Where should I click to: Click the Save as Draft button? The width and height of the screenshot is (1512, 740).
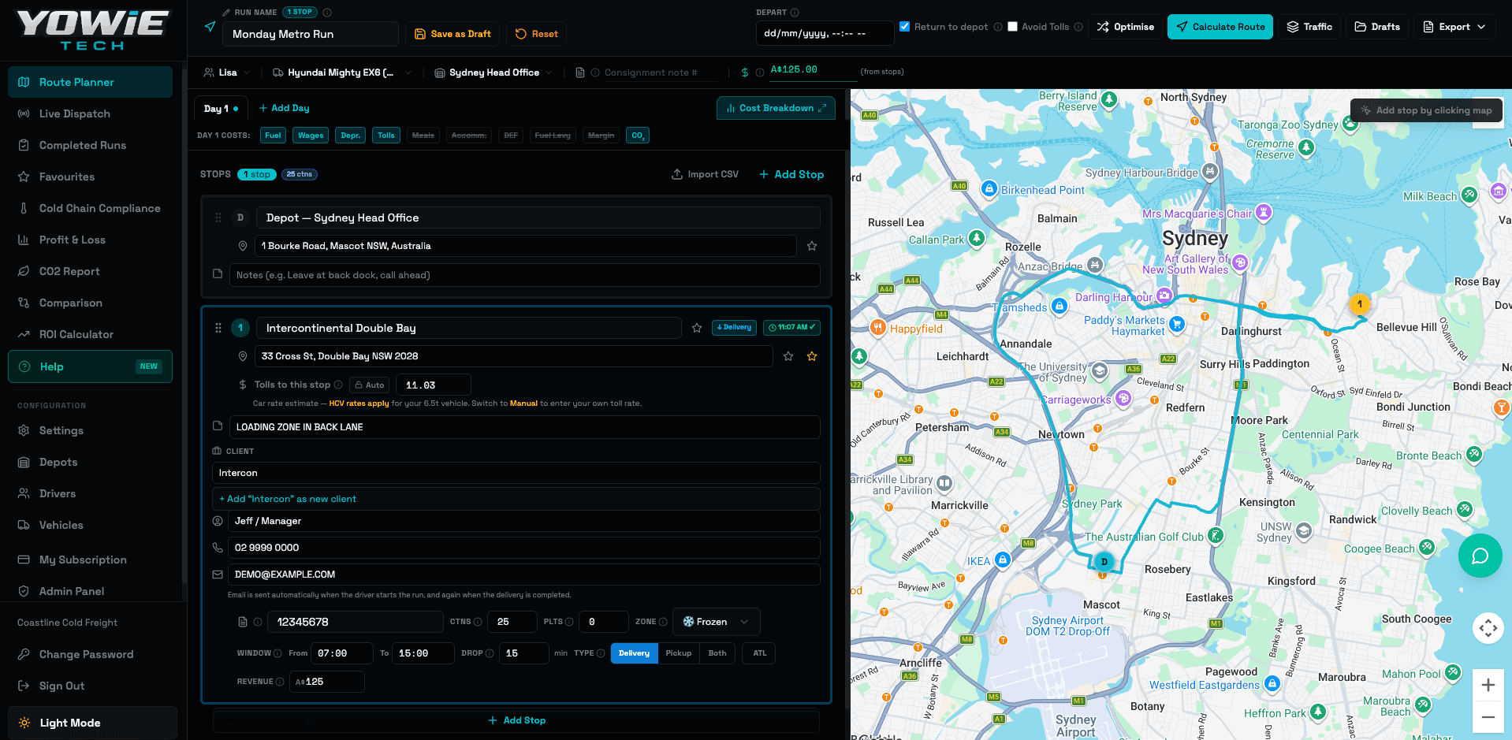tap(453, 34)
